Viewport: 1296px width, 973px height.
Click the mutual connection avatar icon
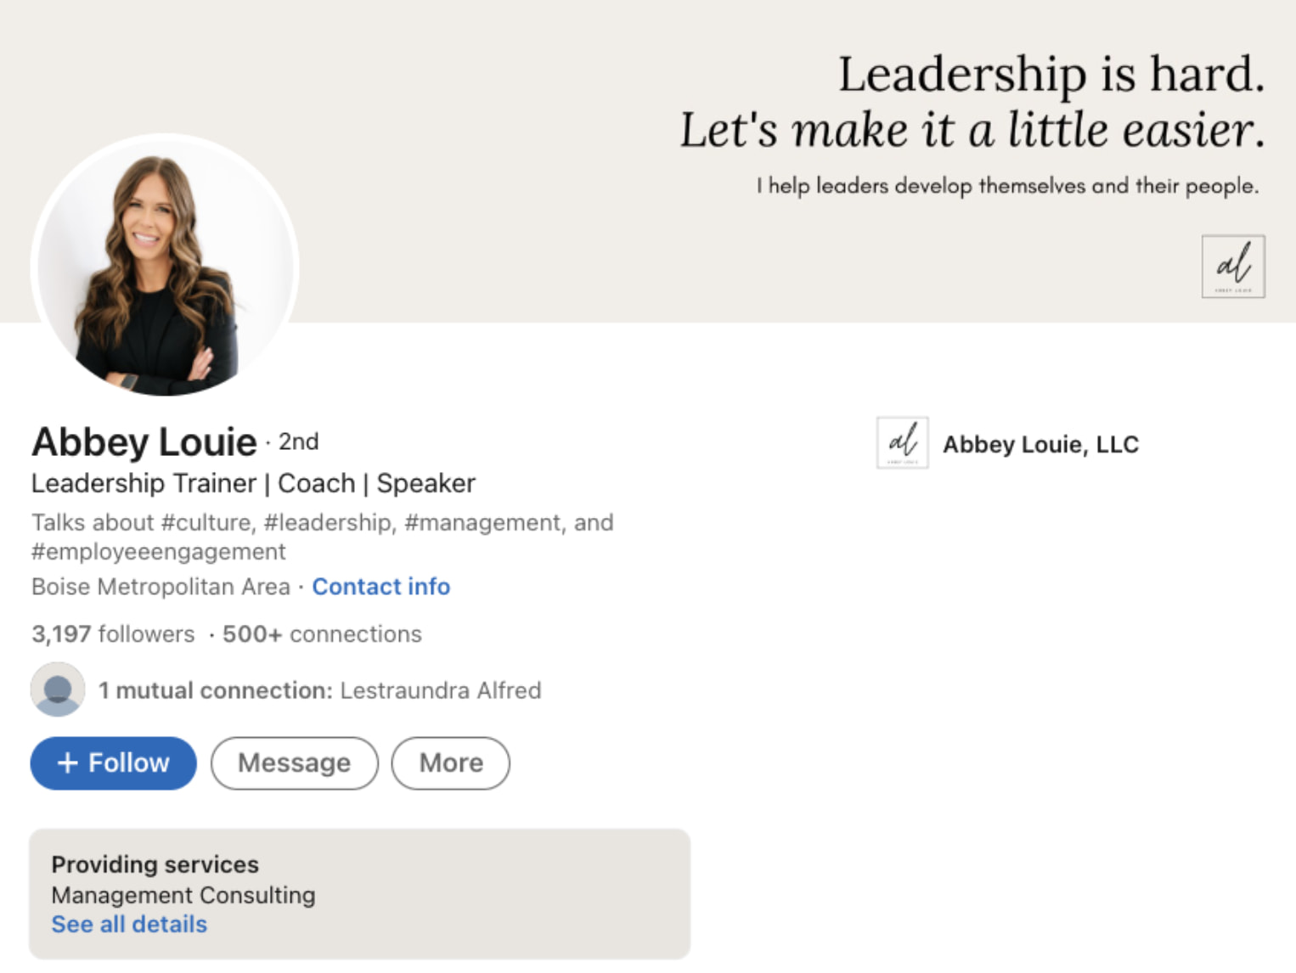(57, 689)
